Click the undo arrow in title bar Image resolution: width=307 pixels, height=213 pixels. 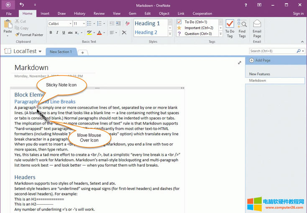[22, 5]
